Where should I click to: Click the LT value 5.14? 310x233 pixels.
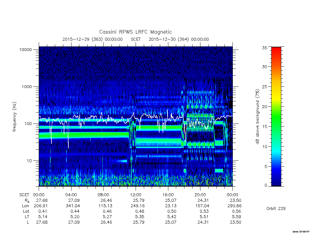pyautogui.click(x=43, y=217)
